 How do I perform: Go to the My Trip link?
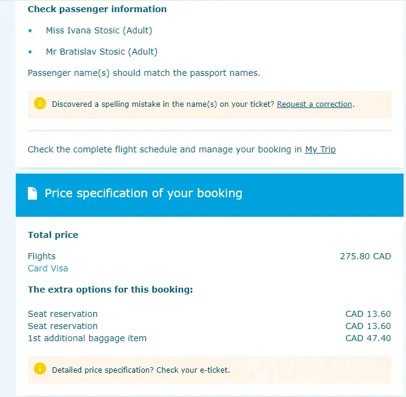pos(320,149)
